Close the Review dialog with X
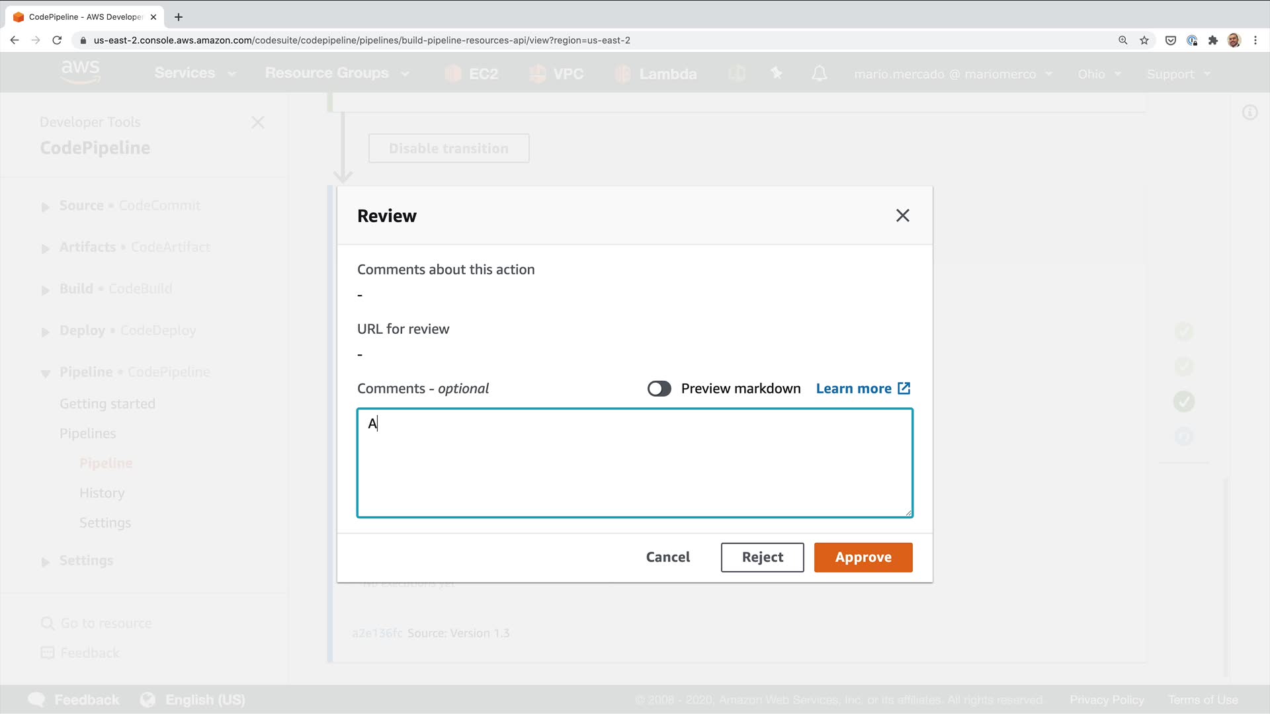The width and height of the screenshot is (1270, 714). tap(902, 216)
